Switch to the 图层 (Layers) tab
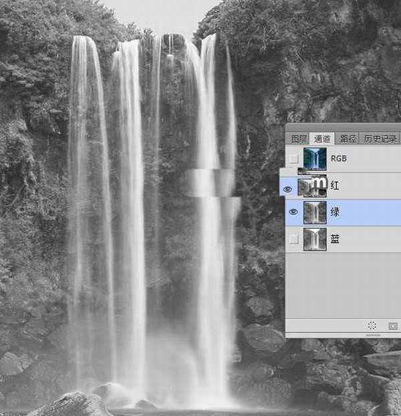This screenshot has width=401, height=416. 299,139
